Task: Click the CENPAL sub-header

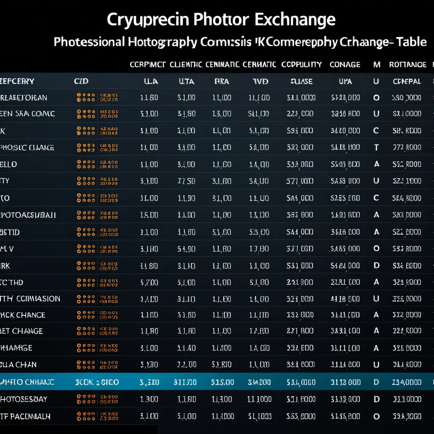Action: pyautogui.click(x=407, y=81)
